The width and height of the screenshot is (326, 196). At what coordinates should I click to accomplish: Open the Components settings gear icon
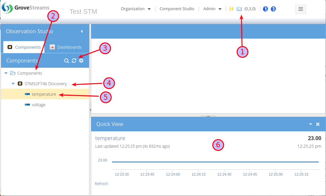tap(81, 61)
